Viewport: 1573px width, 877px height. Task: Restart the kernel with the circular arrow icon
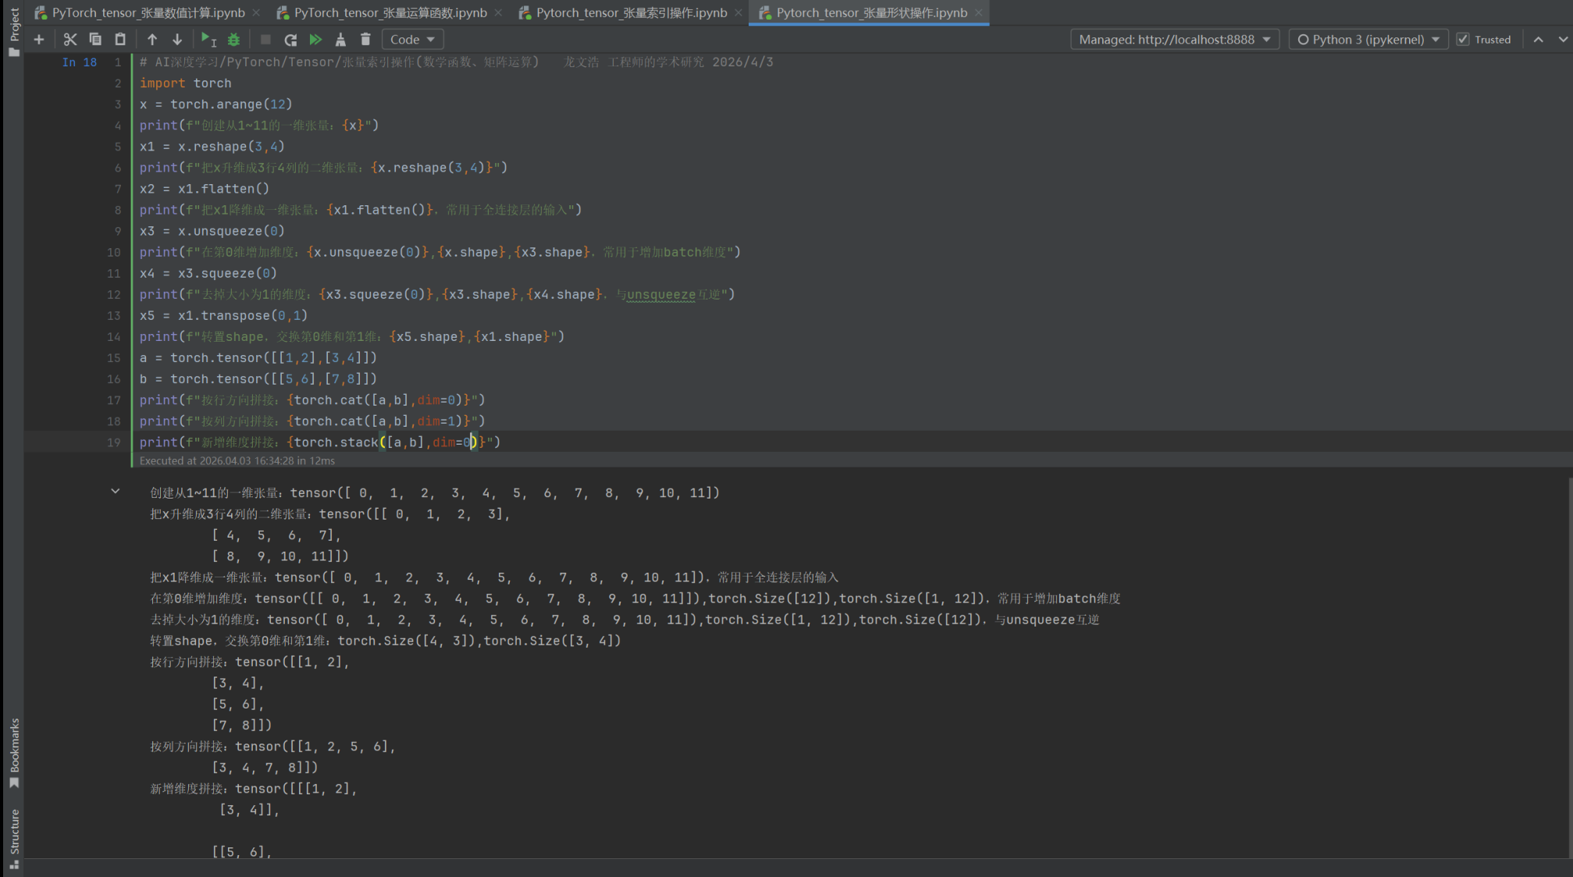(290, 40)
